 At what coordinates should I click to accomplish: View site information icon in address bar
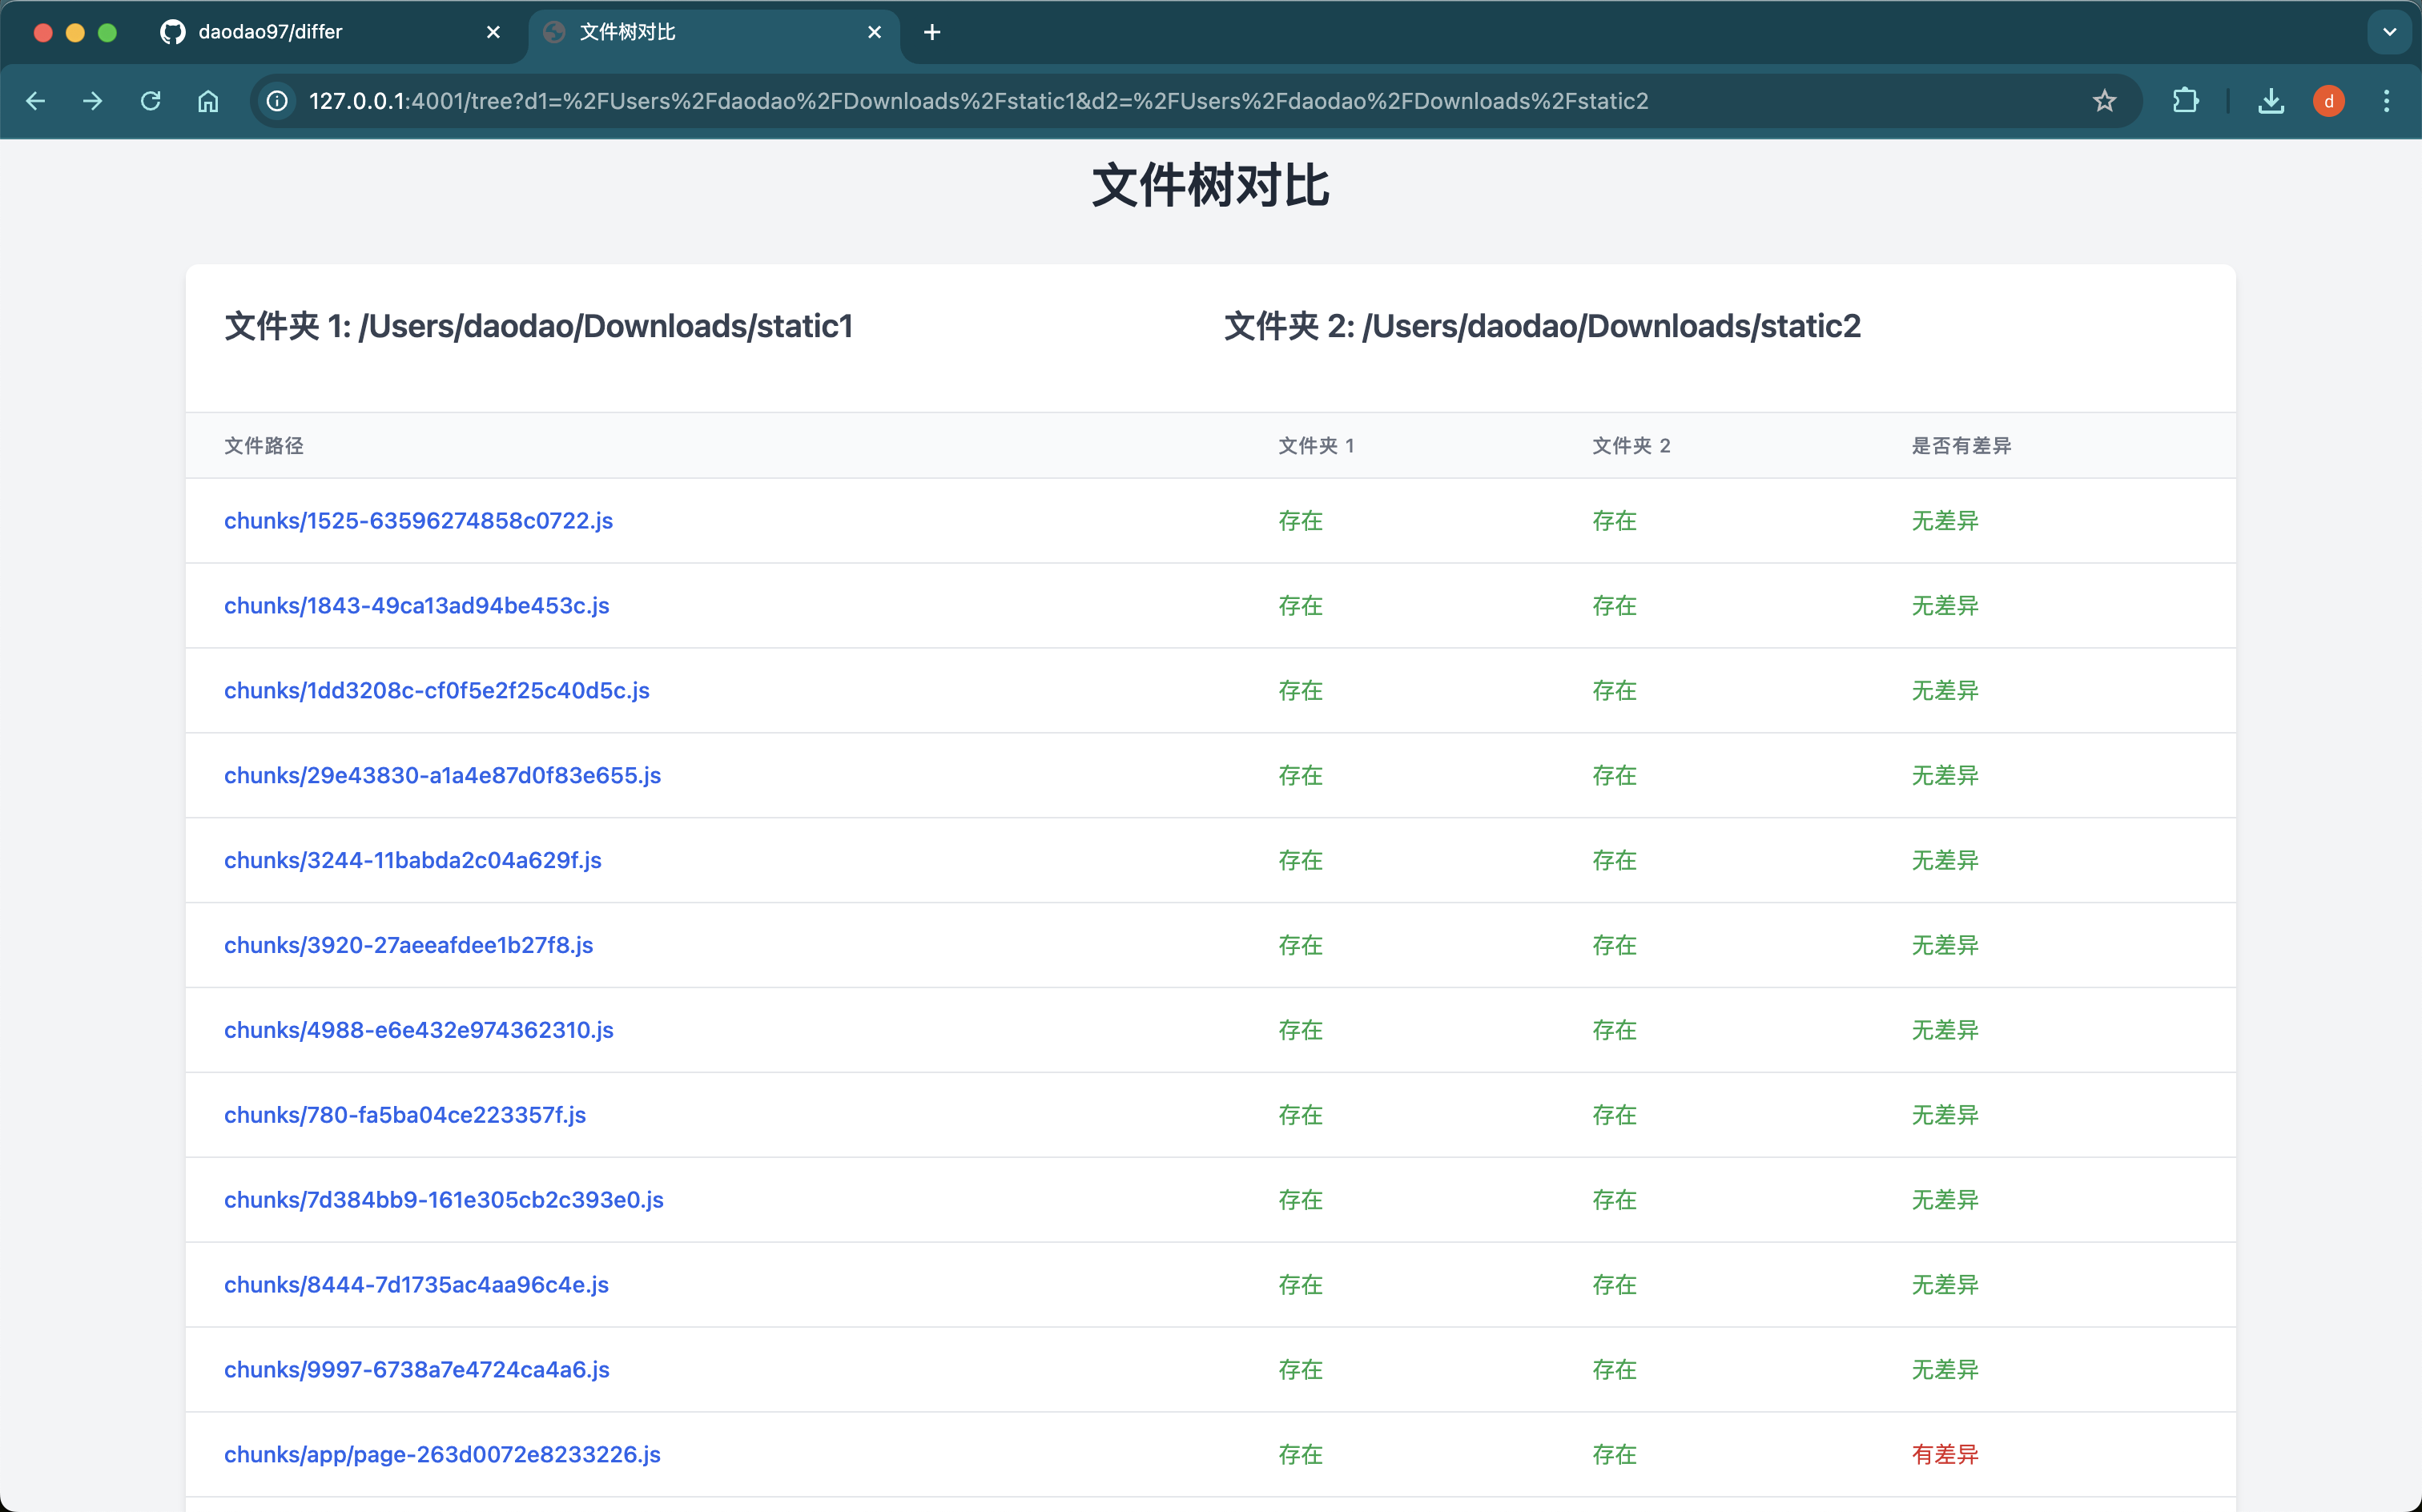tap(277, 101)
